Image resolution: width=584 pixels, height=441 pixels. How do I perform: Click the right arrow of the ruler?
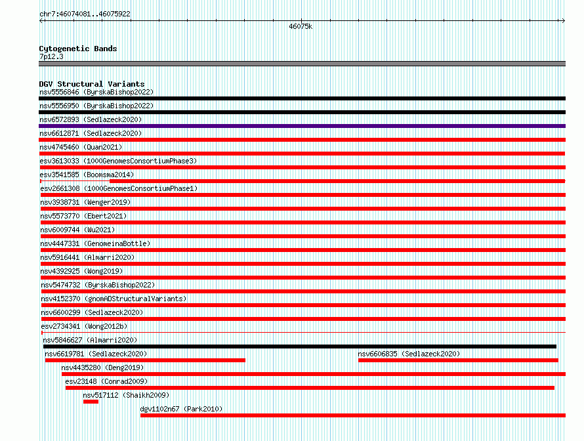click(x=564, y=21)
